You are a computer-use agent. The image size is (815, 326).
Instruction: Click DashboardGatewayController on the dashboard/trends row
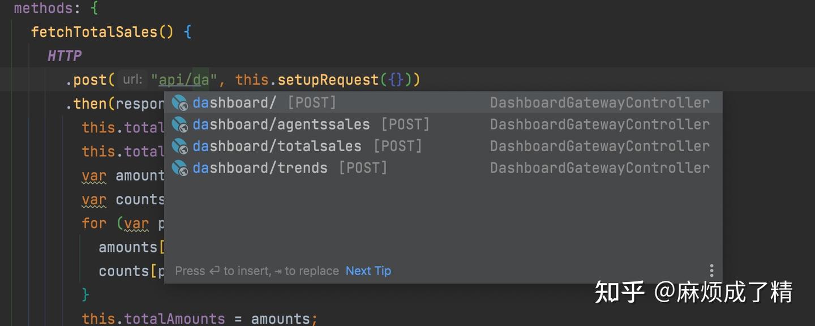coord(600,168)
